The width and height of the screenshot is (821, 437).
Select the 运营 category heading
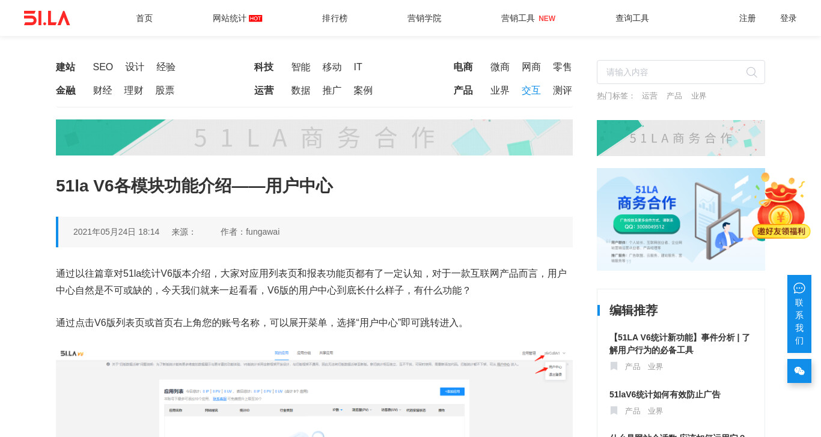(x=264, y=91)
